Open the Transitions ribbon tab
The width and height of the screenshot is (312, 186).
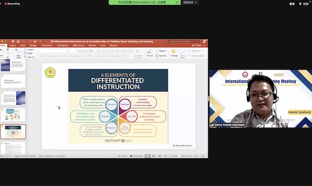pos(47,45)
